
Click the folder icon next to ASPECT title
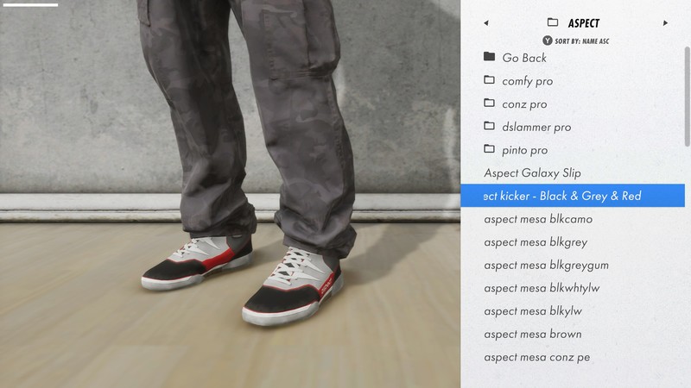[553, 23]
